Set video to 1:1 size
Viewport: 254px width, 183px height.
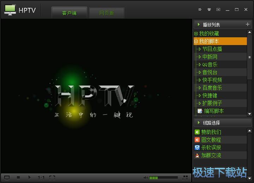tap(41, 178)
